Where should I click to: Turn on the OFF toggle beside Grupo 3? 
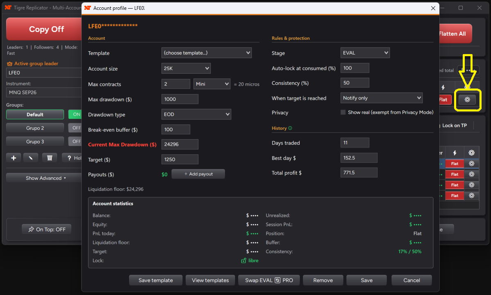point(75,141)
